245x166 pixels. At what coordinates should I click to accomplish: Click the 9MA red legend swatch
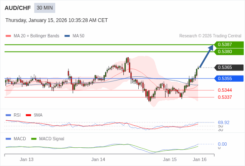28,115
